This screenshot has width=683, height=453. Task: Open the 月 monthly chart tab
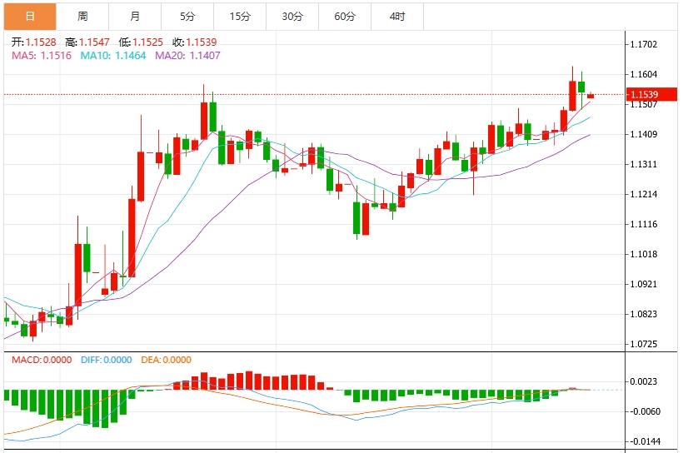click(x=135, y=17)
